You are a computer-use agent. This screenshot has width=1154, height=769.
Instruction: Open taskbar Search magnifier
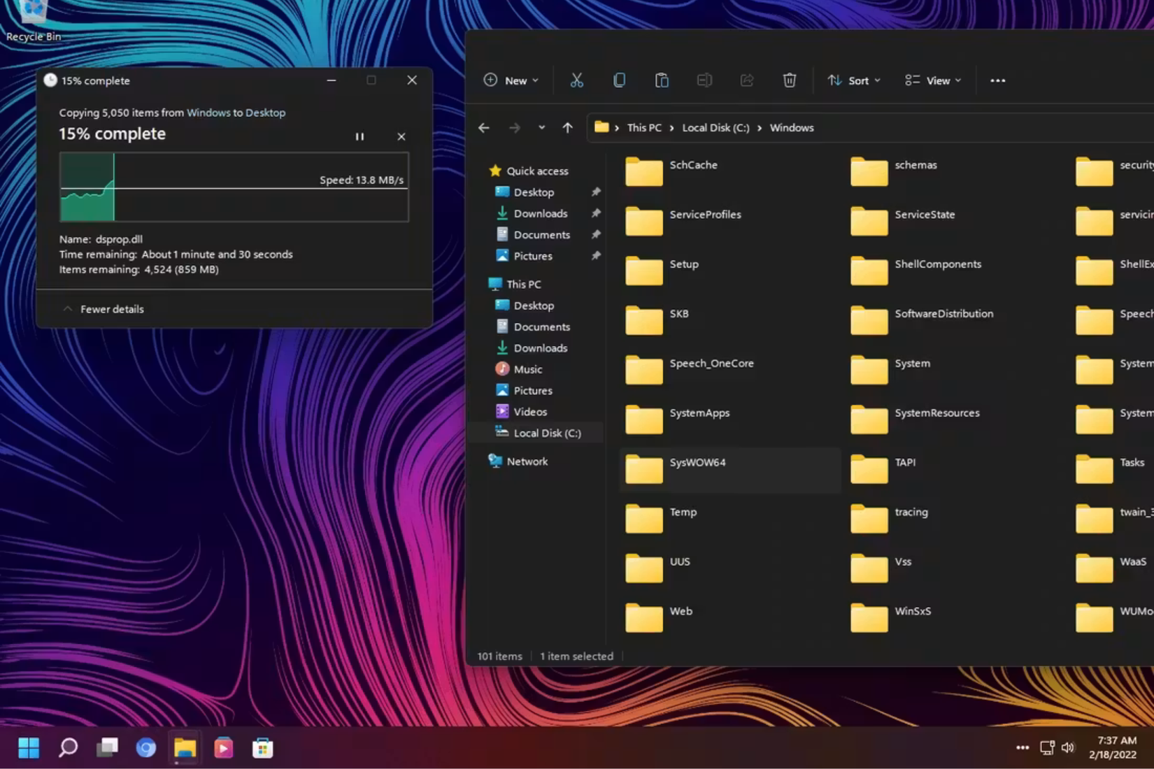point(68,748)
